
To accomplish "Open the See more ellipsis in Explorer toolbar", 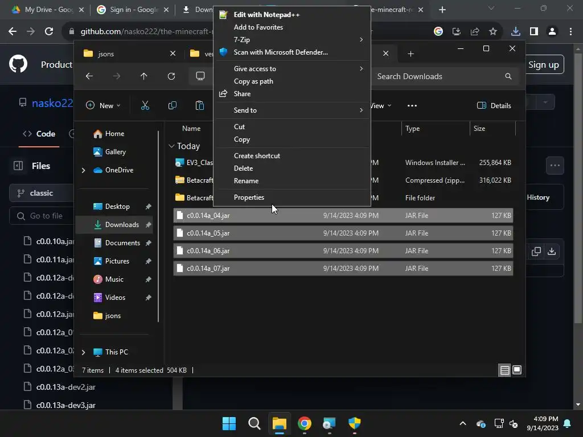I will pyautogui.click(x=412, y=105).
